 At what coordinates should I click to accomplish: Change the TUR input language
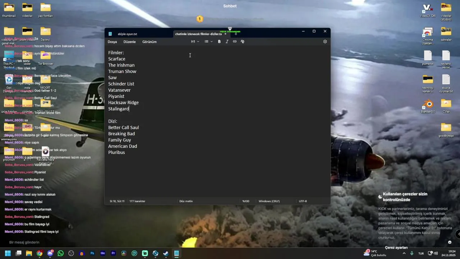[x=421, y=253]
